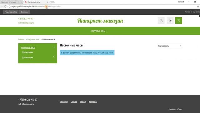
Task: Open the НАРУЧНЫЕ ЧАСЫ menu in green bar
Action: pos(99,31)
